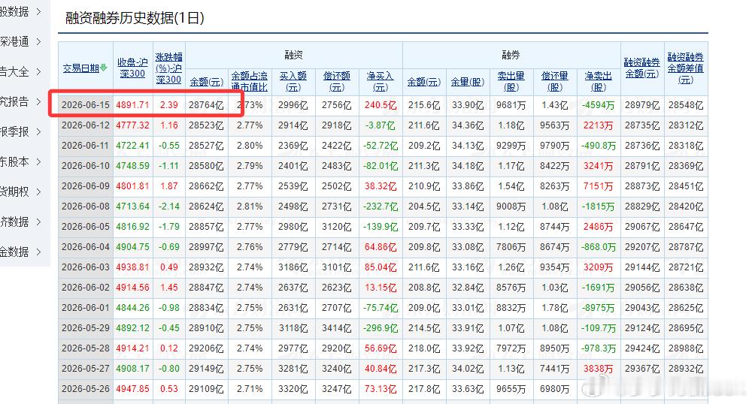Expand the 报季报 sidebar chevron
752x404 pixels.
click(x=39, y=131)
